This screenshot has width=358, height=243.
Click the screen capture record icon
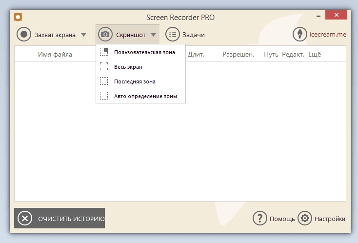(x=24, y=34)
